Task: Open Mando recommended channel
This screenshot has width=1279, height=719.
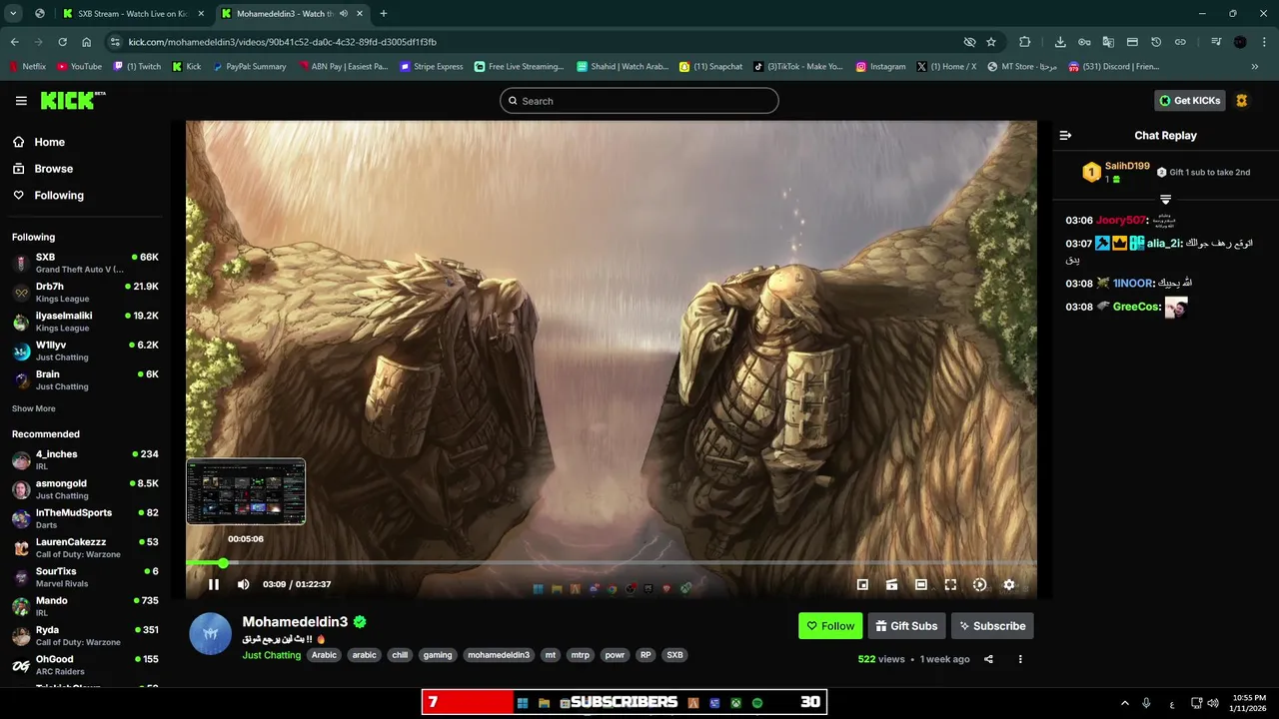Action: tap(84, 606)
